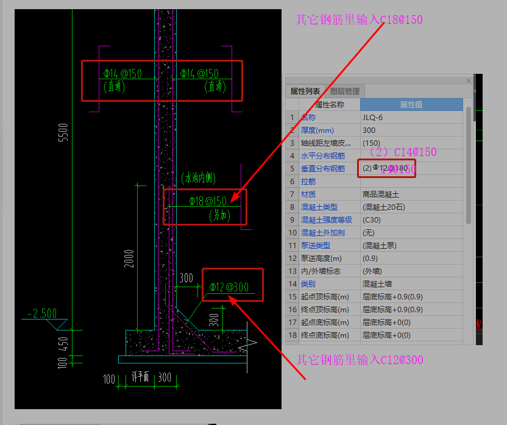
Task: Select the 混凝土强度等级 value (C30)
Action: pos(411,220)
